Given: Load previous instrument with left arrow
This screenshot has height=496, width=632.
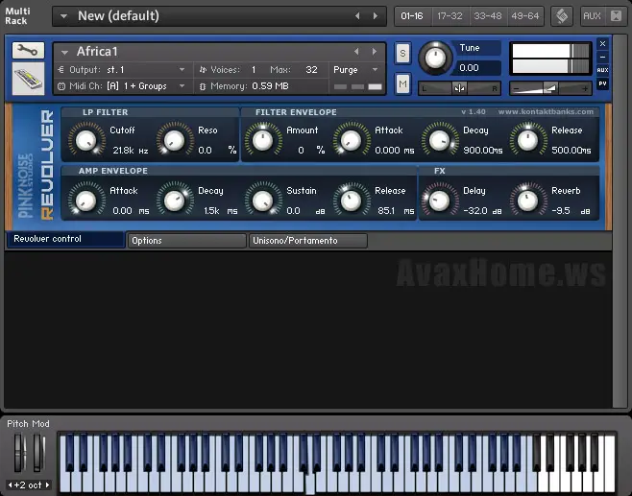Looking at the screenshot, I should point(356,52).
